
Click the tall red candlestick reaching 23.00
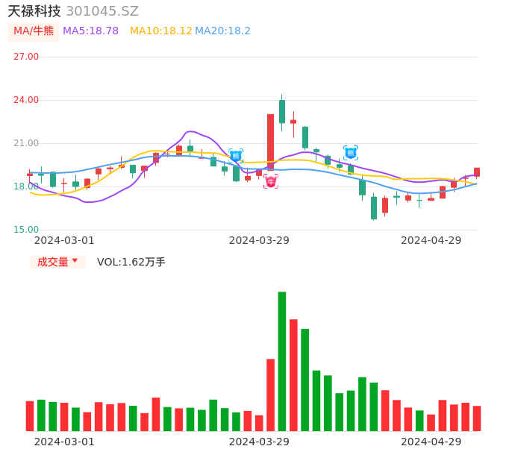(271, 142)
